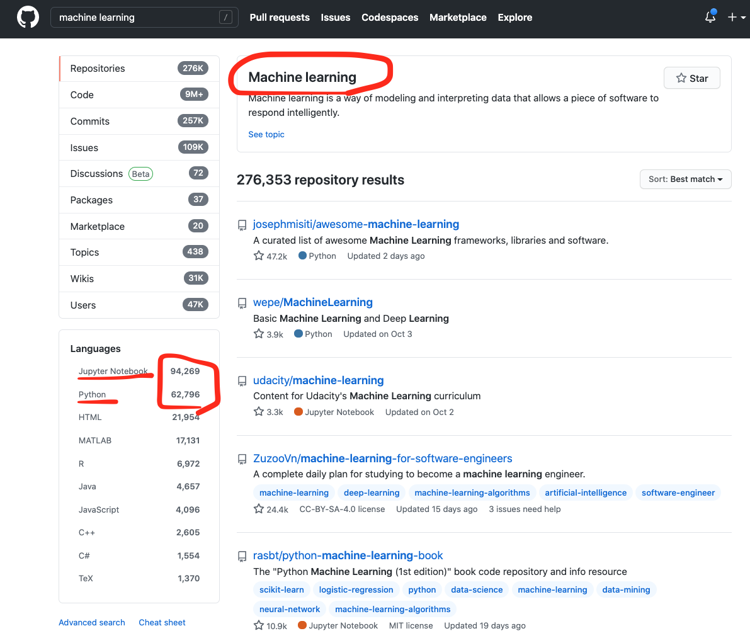750x643 pixels.
Task: Open josephmisiti/awesome-machine-learning repository
Action: [356, 224]
